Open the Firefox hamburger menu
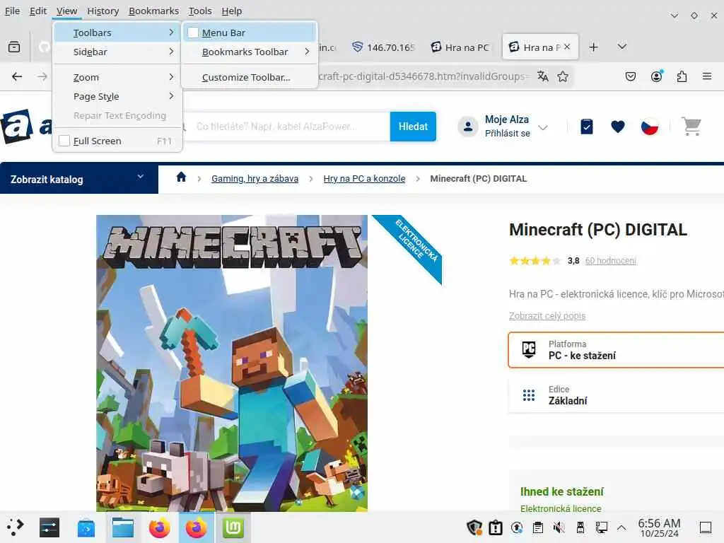 coord(707,76)
